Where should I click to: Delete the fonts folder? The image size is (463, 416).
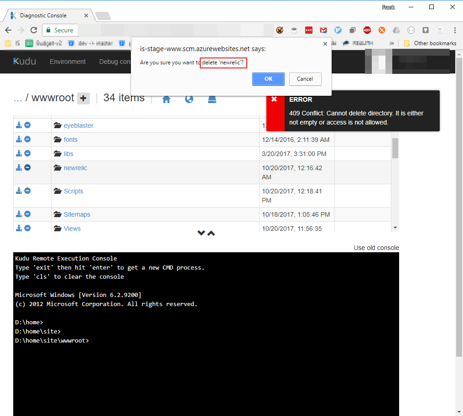[27, 139]
